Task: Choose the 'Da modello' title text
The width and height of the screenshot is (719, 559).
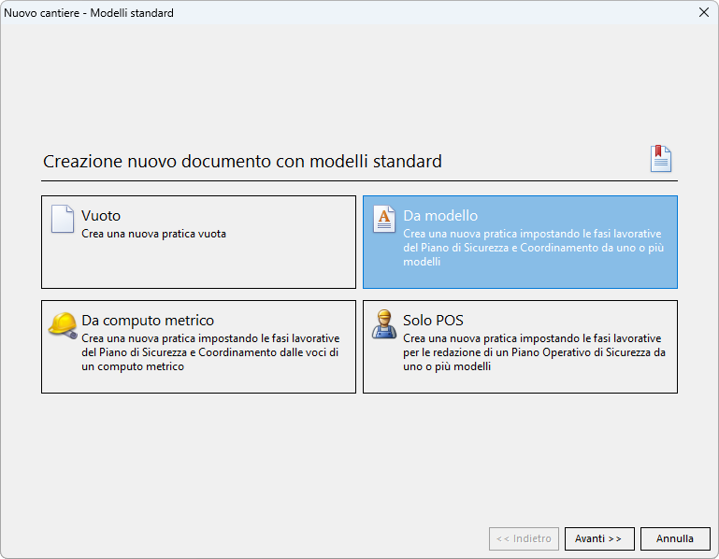Action: click(440, 216)
